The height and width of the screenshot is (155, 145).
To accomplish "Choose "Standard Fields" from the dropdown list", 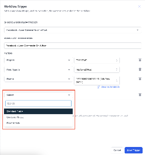I will coord(38,111).
